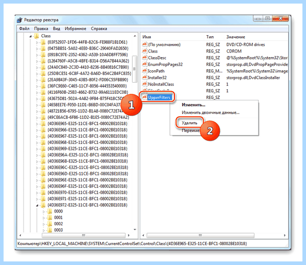Click the IconPath value's string icon
This screenshot has height=265, width=306.
pyautogui.click(x=144, y=71)
